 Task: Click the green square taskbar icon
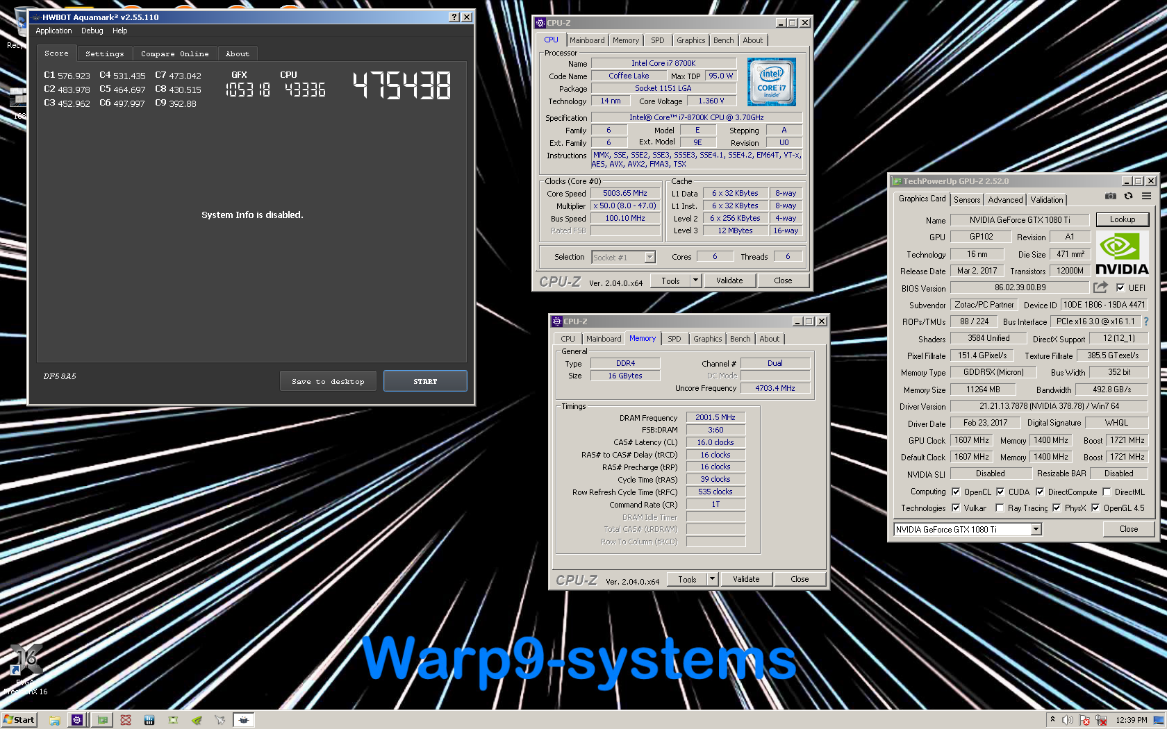coord(173,720)
